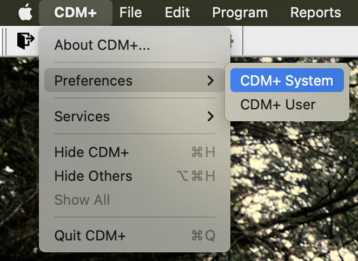Select Hide Others menu item
Image resolution: width=358 pixels, height=261 pixels.
click(x=94, y=176)
